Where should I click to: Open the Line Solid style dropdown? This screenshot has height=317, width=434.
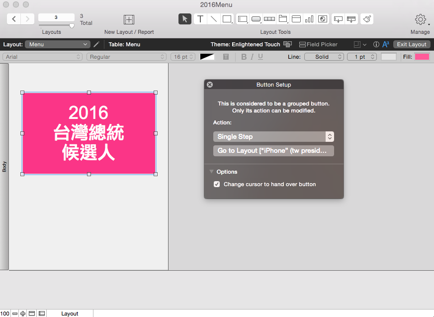click(x=324, y=57)
